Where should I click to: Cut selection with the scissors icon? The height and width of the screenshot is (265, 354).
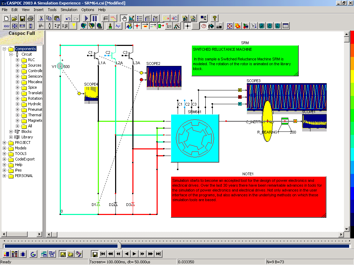tap(41, 18)
